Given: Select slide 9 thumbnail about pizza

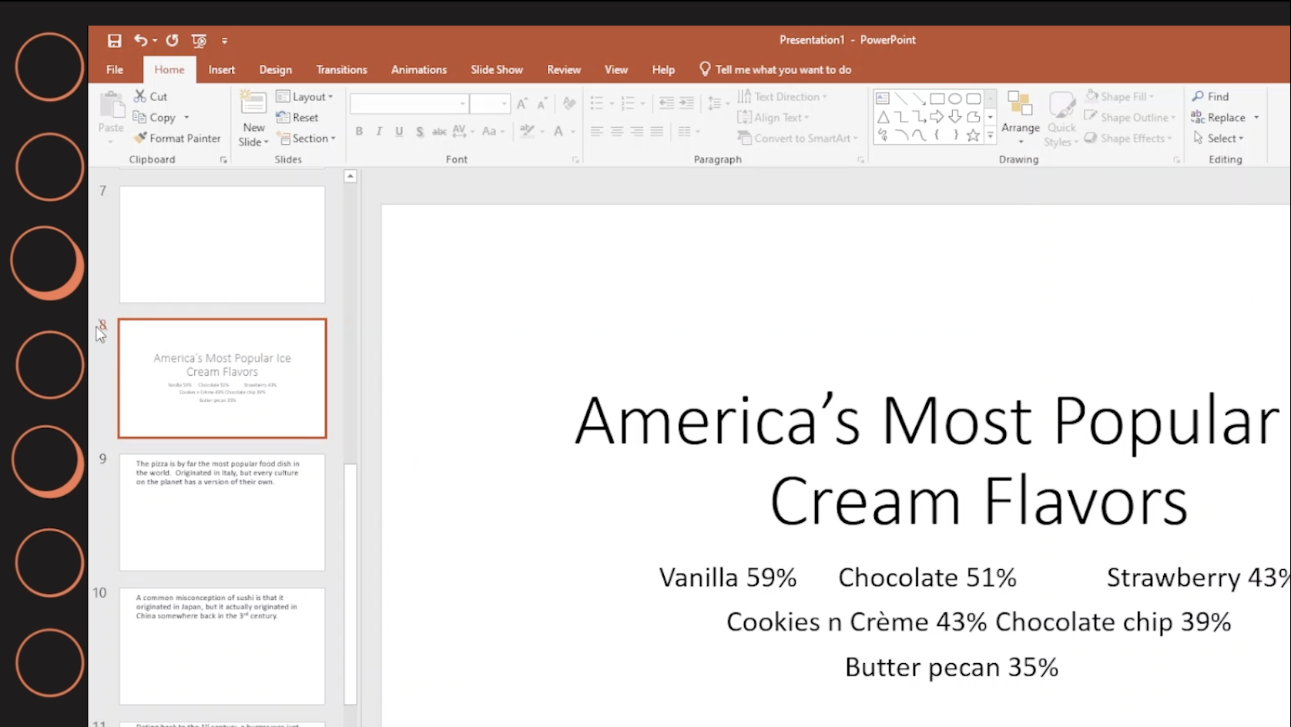Looking at the screenshot, I should pos(222,512).
